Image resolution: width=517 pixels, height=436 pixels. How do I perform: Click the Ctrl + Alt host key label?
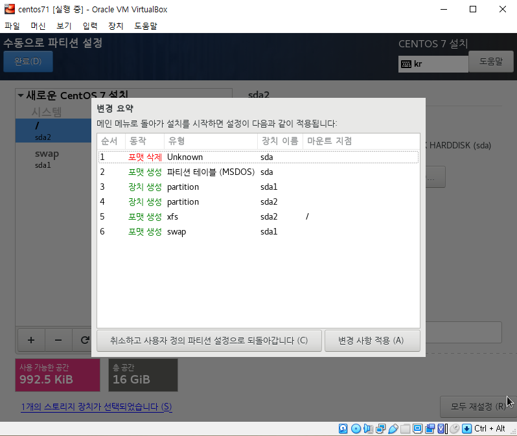(490, 428)
